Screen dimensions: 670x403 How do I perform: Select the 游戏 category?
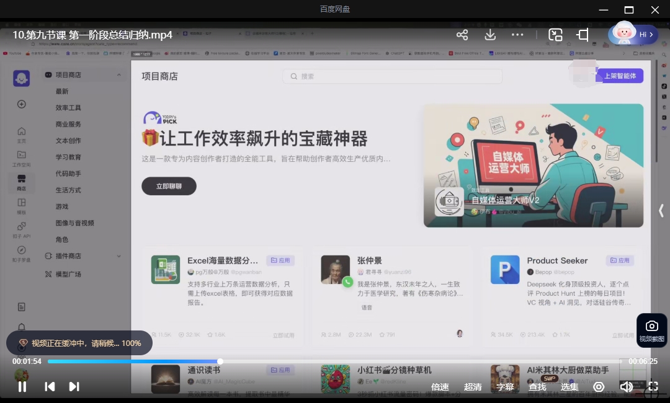pos(62,206)
